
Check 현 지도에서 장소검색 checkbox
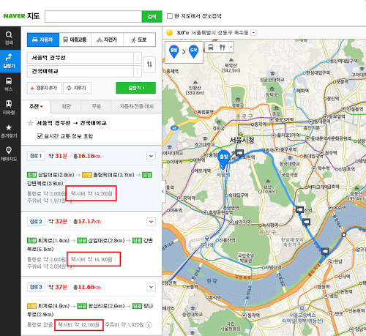click(170, 16)
